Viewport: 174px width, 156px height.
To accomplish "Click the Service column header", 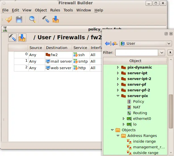I will coord(81,48).
